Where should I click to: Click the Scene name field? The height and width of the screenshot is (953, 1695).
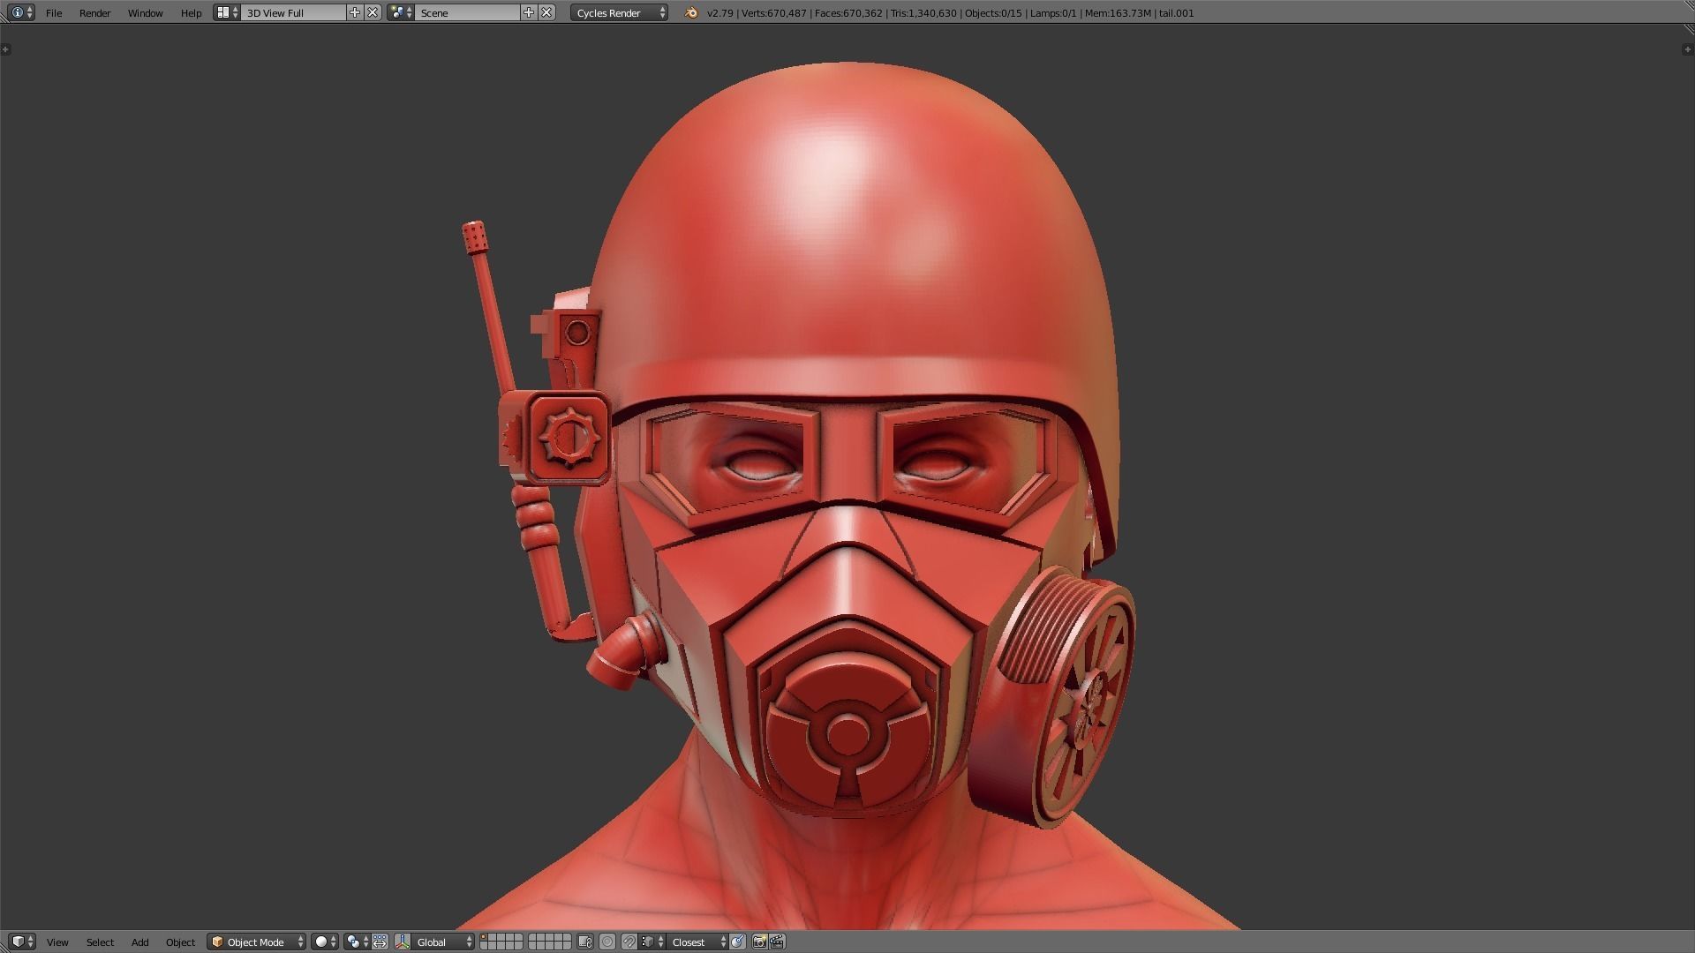(x=467, y=12)
